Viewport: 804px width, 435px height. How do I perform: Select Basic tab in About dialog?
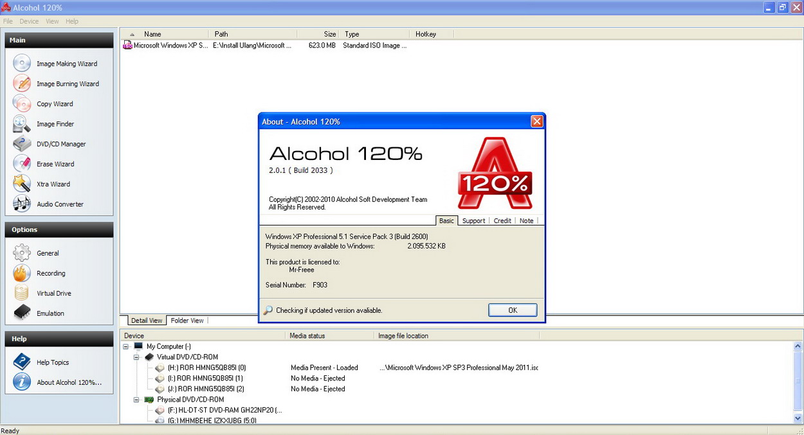click(446, 220)
